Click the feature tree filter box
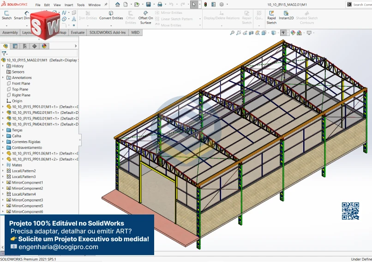Viewport: 372px width, 262px height. tap(37, 54)
